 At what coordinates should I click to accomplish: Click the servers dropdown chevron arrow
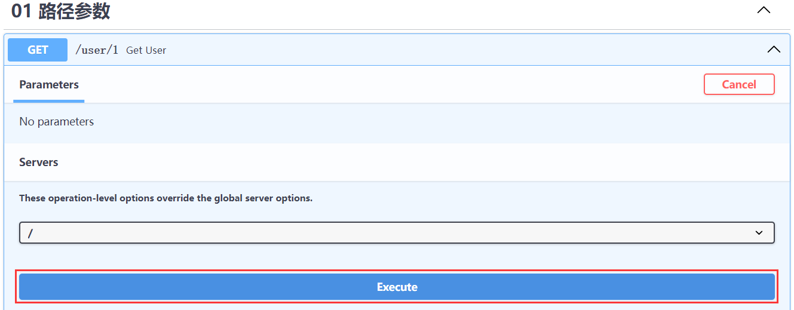coord(759,233)
